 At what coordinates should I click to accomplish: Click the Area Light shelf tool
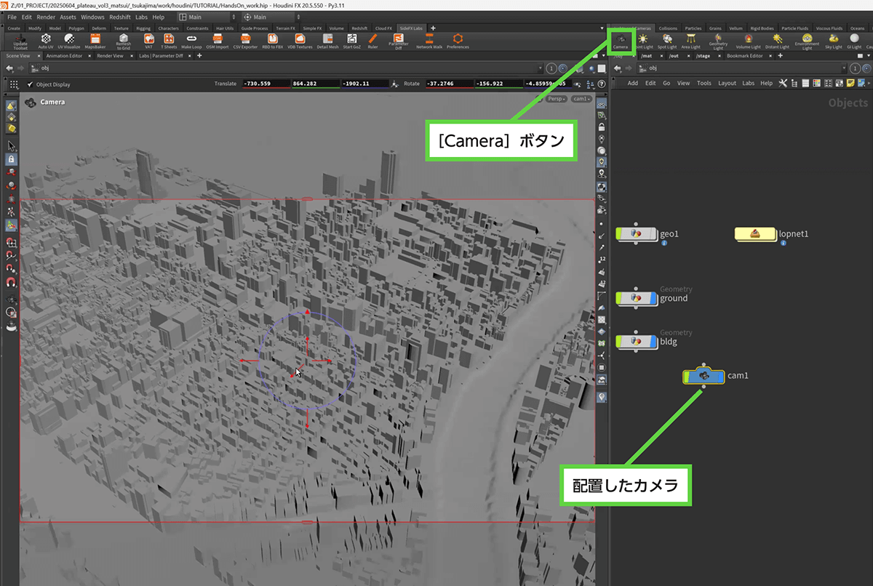point(690,41)
